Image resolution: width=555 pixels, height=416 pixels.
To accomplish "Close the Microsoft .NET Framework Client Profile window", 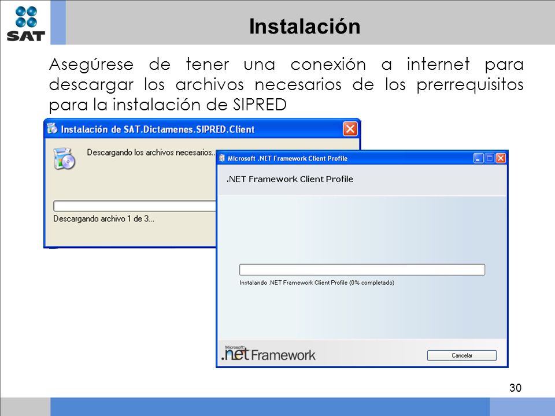I will click(501, 158).
